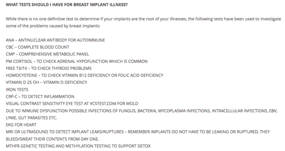
Task: Click the CRP-C inflammation line
Action: pos(40,97)
